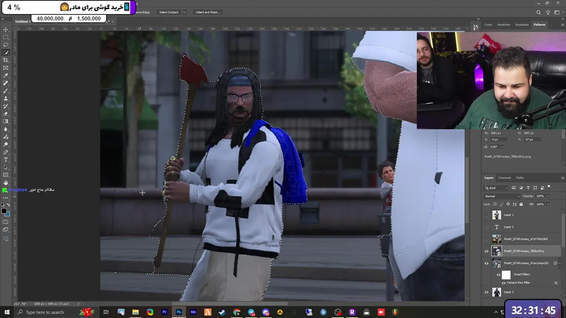The image size is (566, 318).
Task: Open the Color panel tab
Action: [x=488, y=25]
